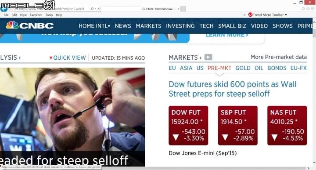This screenshot has height=170, width=316.
Task: Click More Pre-market data link
Action: click(279, 57)
